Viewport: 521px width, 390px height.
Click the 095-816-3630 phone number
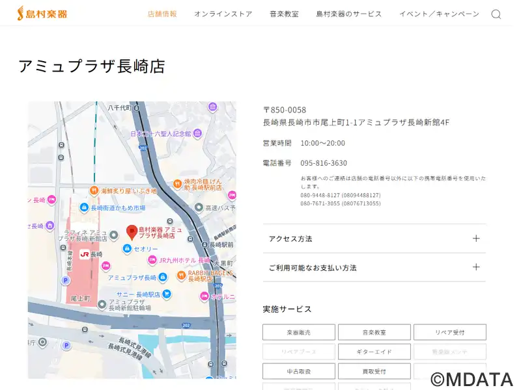click(x=324, y=163)
